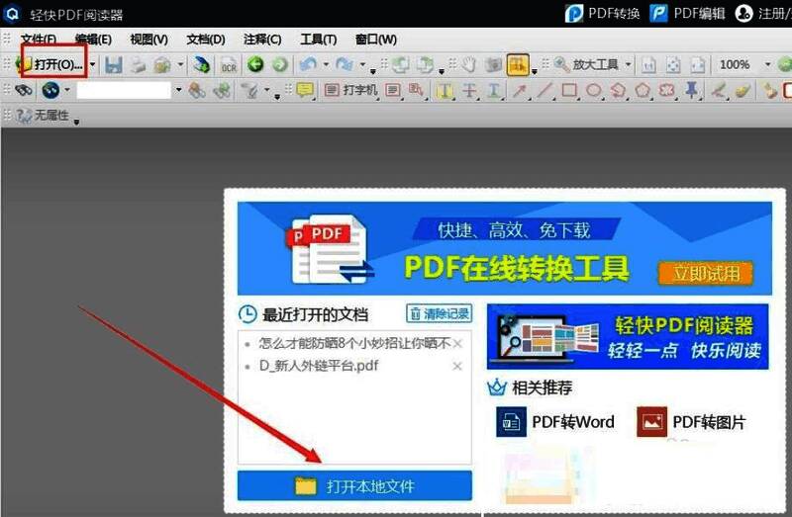Click the PDF转图片 recommendation link
Screen dimensions: 792x517
[x=691, y=422]
